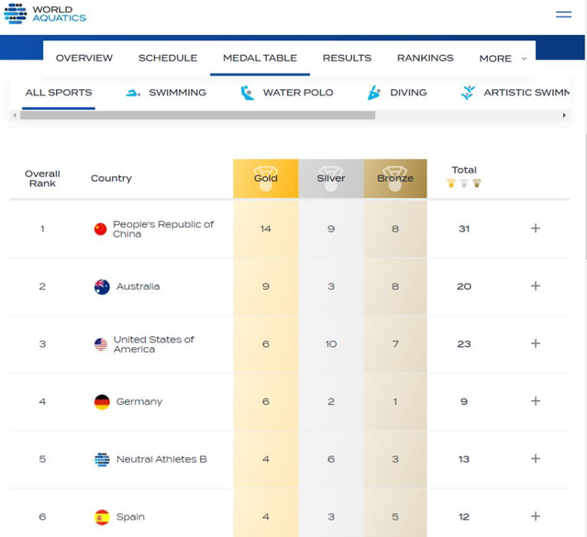Click the right arrow of the sports scrollbar
Viewport: 587px width, 537px height.
pos(564,116)
